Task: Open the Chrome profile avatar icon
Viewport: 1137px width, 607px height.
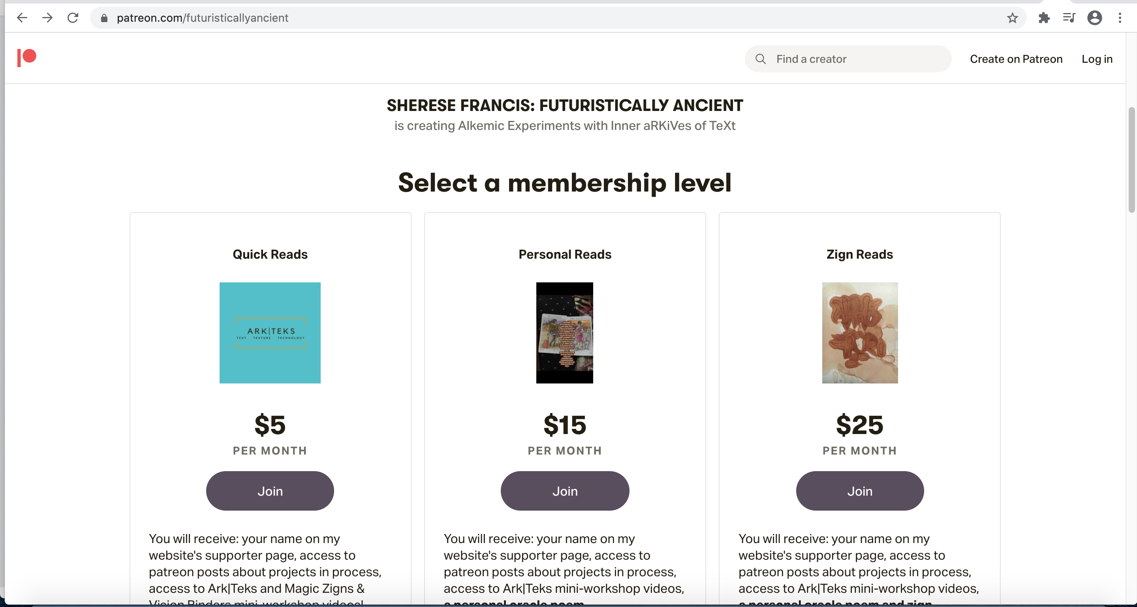Action: (x=1095, y=18)
